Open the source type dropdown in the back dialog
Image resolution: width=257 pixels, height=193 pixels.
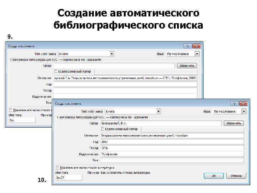(112, 54)
